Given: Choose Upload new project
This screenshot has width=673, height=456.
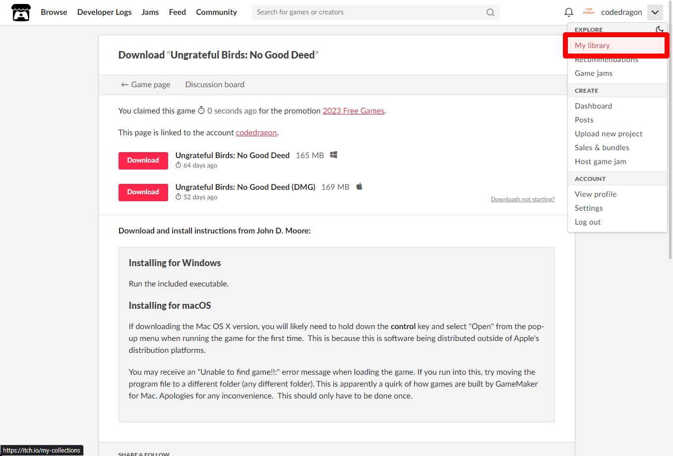Looking at the screenshot, I should coord(609,134).
